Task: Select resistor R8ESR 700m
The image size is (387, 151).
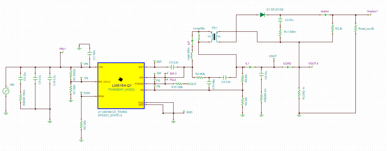Action: (20, 98)
